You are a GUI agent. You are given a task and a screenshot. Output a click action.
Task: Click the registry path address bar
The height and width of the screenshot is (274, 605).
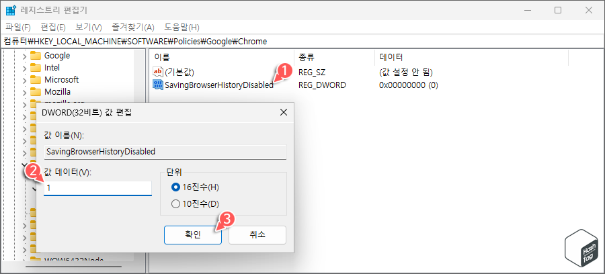pos(302,41)
